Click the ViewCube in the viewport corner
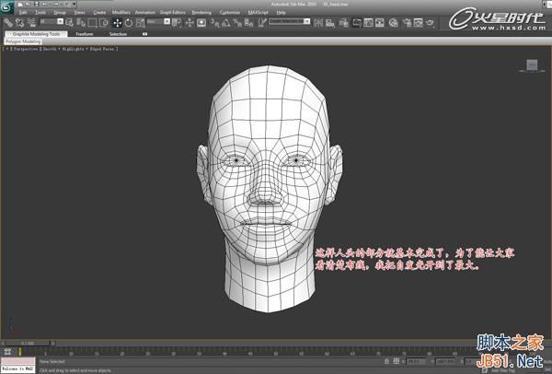Screen dimensions: 552x374 coord(532,64)
